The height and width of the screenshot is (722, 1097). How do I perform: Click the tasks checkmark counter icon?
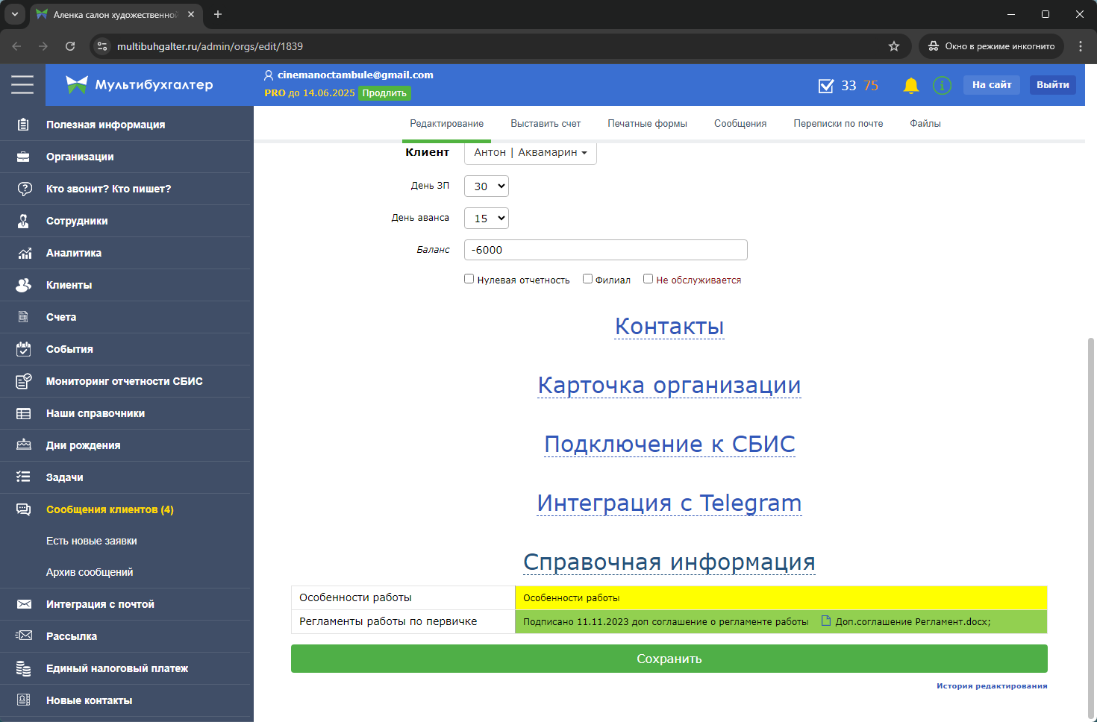(826, 86)
